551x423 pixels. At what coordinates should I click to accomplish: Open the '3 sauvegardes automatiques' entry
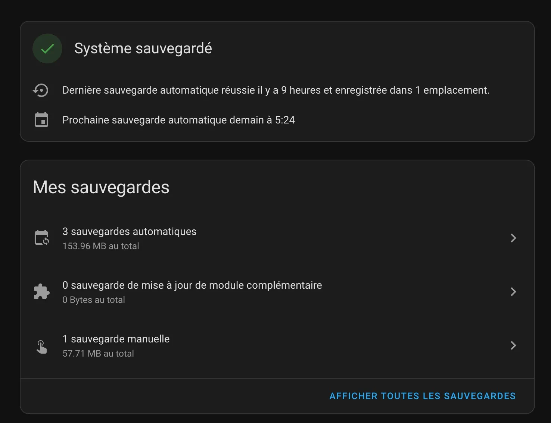point(130,231)
